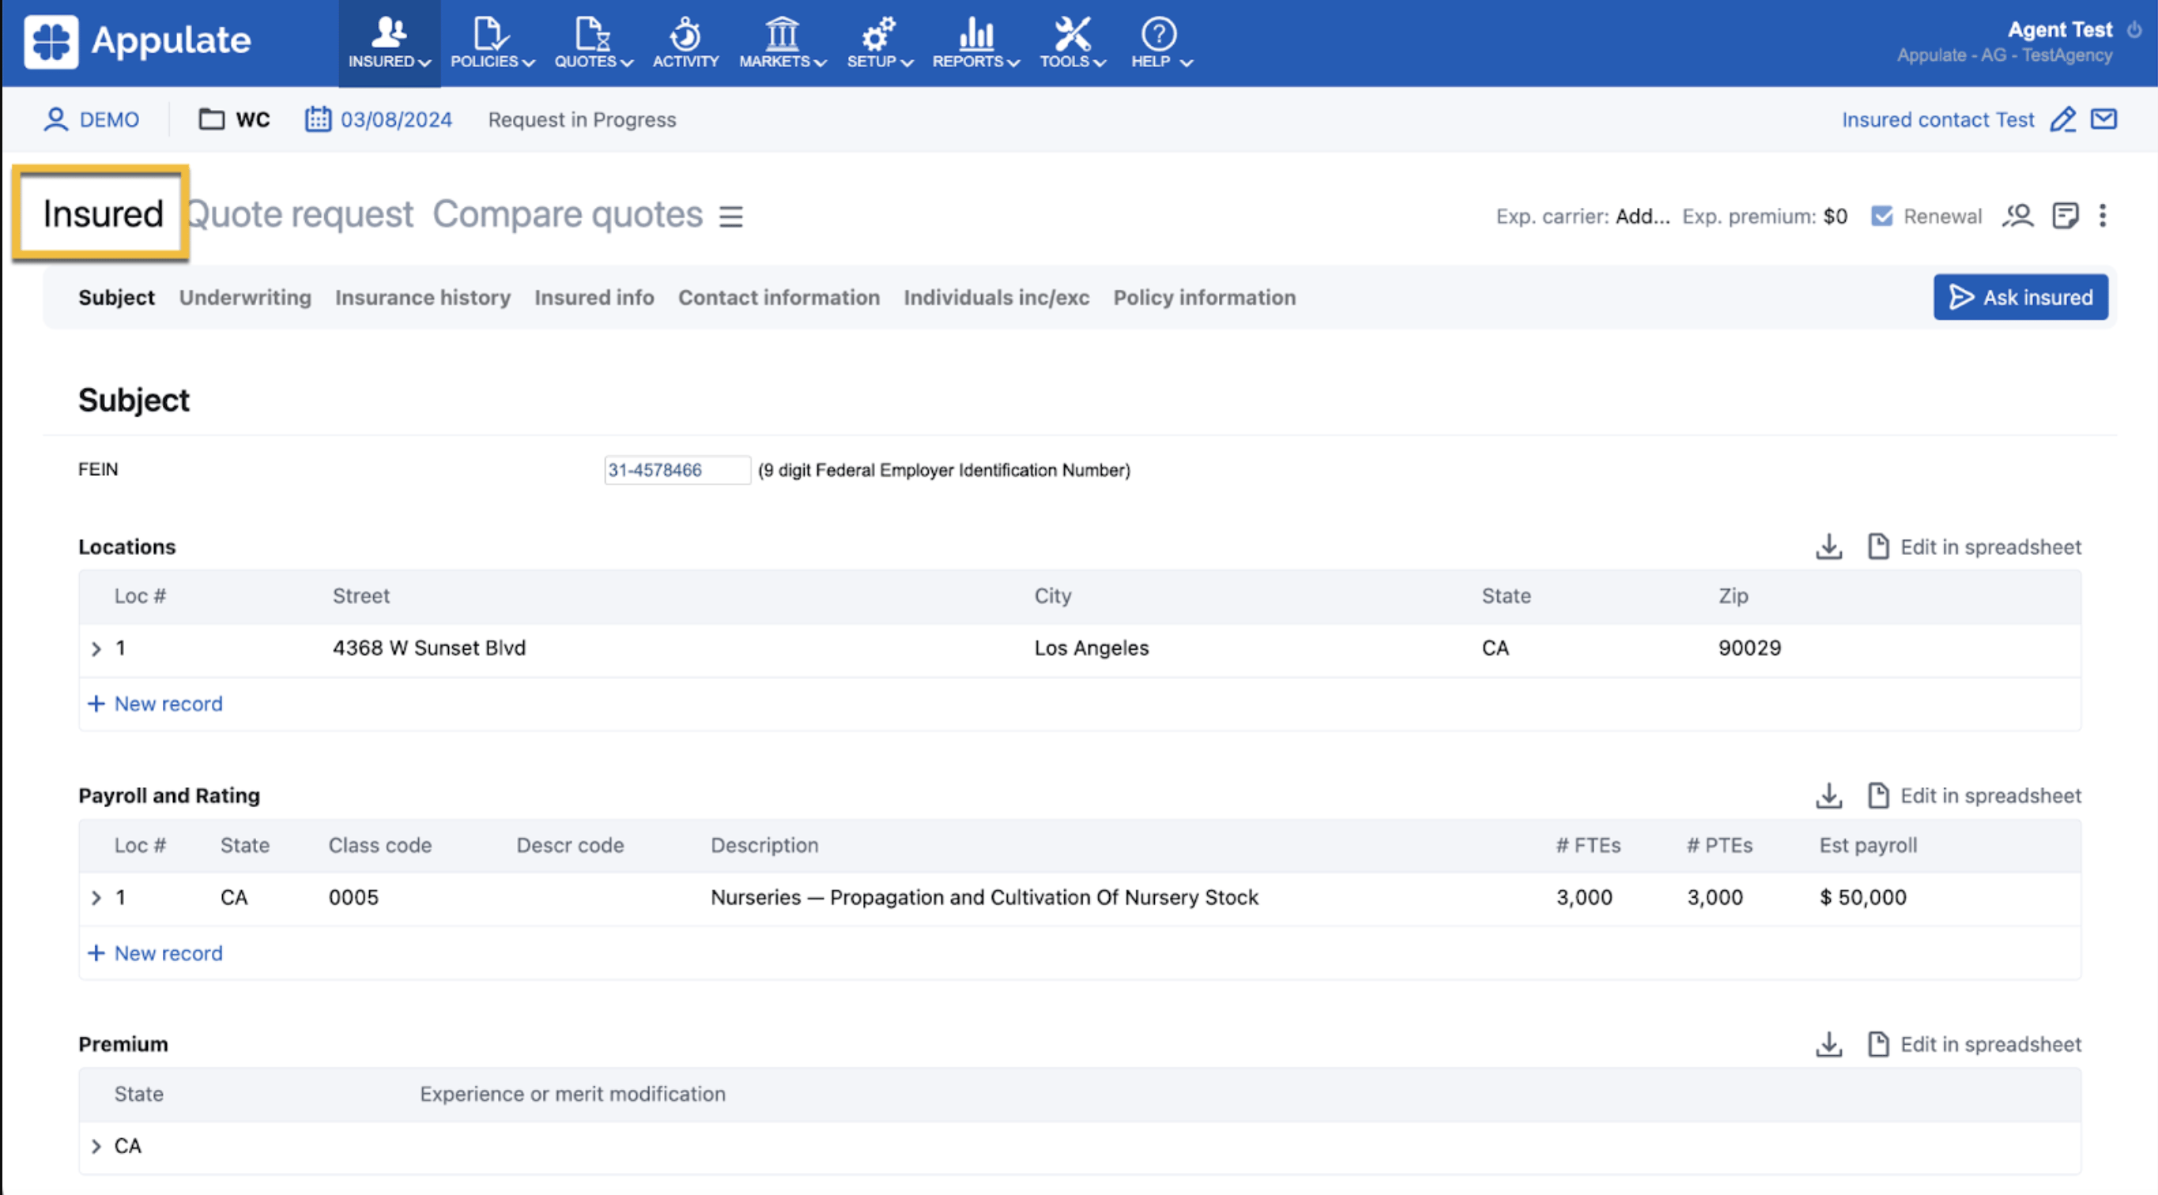The height and width of the screenshot is (1195, 2158).
Task: Click the Appulate logo icon
Action: 51,41
